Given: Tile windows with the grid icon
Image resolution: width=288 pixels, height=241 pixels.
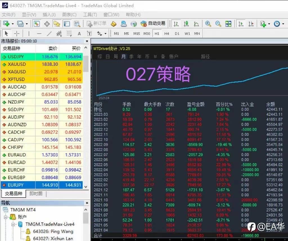Looking at the screenshot, I should pos(228,24).
